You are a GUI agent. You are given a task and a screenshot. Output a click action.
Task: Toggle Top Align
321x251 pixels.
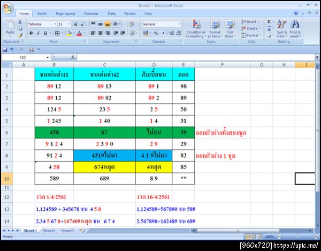point(93,24)
